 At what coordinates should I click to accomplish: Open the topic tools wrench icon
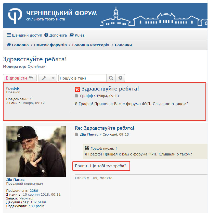tap(44, 78)
